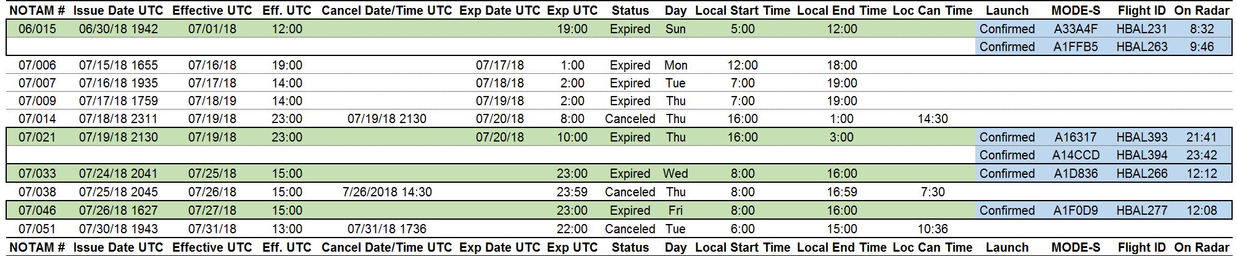Select MODE-S code A1D836

1075,174
